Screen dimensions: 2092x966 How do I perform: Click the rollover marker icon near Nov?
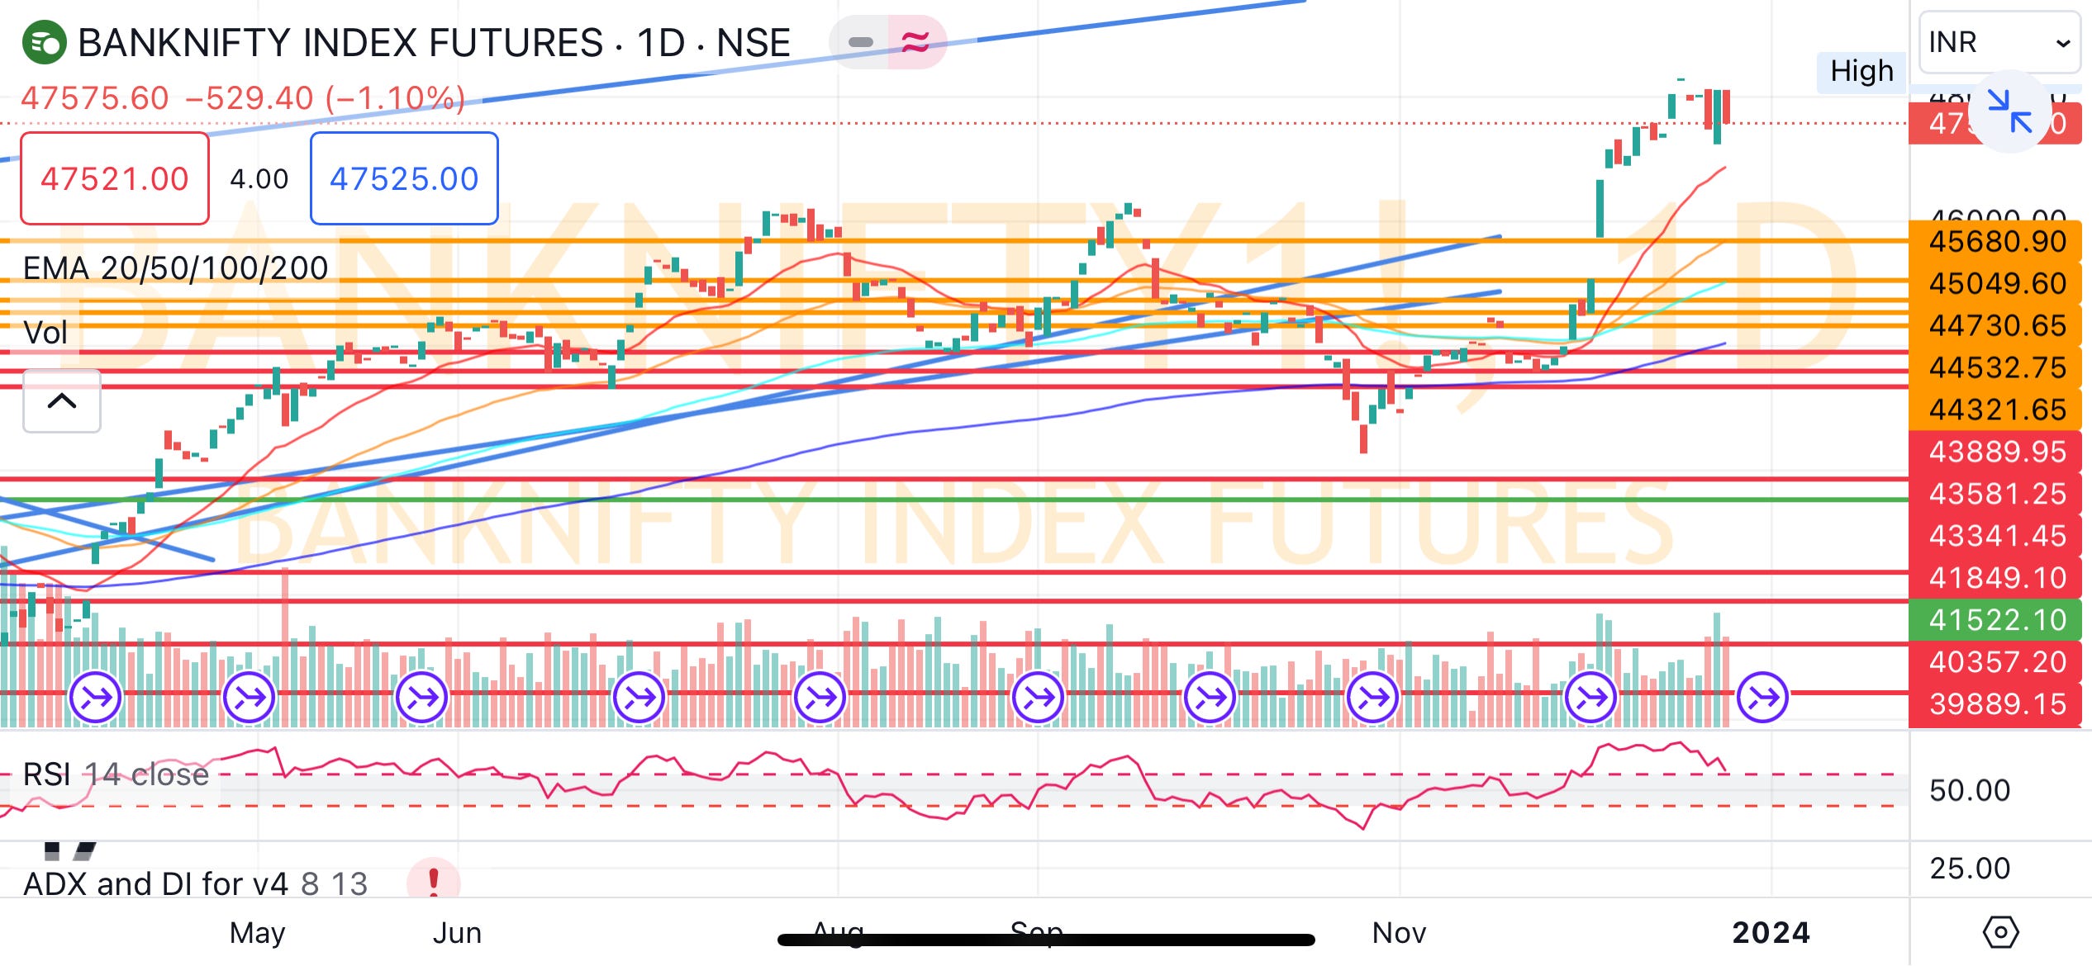tap(1372, 698)
